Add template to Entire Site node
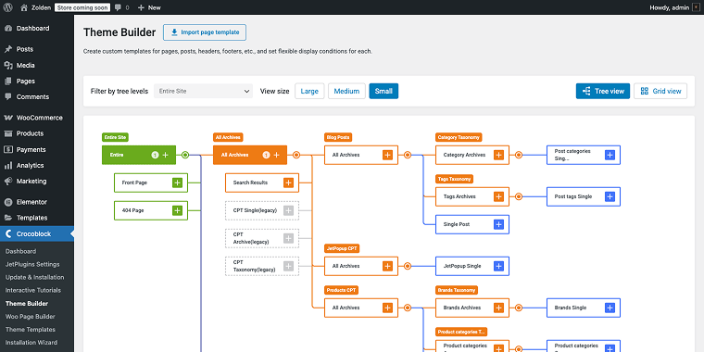Viewport: 704px width, 352px height. pos(165,155)
